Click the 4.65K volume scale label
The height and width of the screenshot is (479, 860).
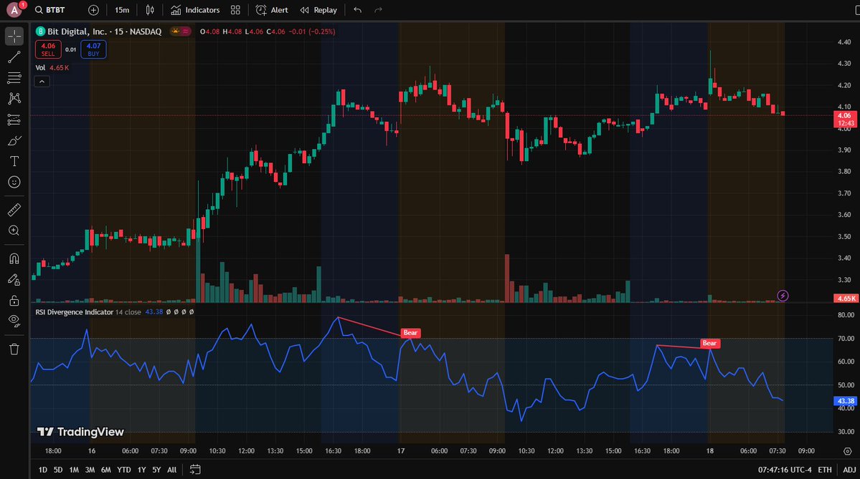pos(845,299)
